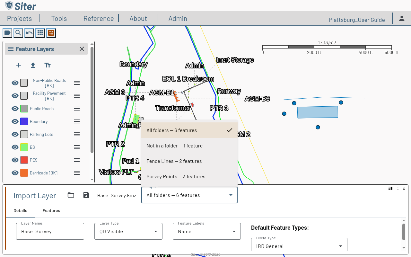This screenshot has width=411, height=257.
Task: Select 'All folders — 6 features' option in list
Action: click(x=189, y=130)
